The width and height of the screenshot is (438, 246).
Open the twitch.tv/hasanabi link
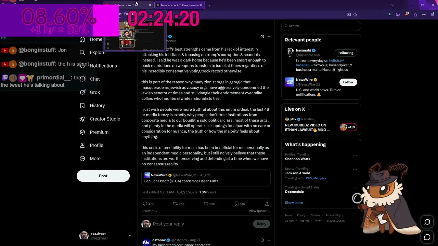click(336, 60)
